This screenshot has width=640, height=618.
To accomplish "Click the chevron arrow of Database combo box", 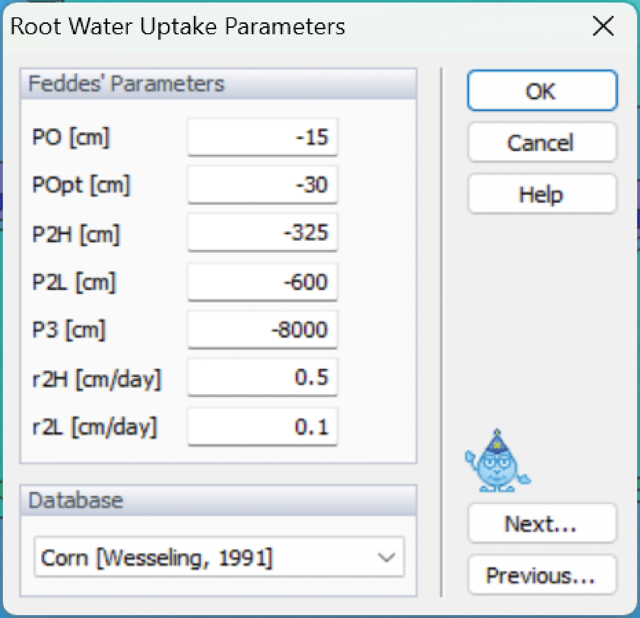I will click(x=386, y=558).
